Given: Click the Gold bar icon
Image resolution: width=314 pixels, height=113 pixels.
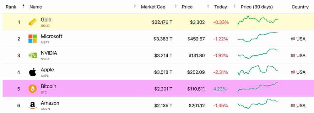Looking at the screenshot, I should click(33, 22).
